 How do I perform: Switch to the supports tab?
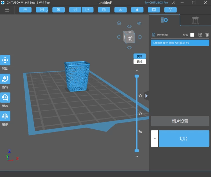[x=195, y=20]
